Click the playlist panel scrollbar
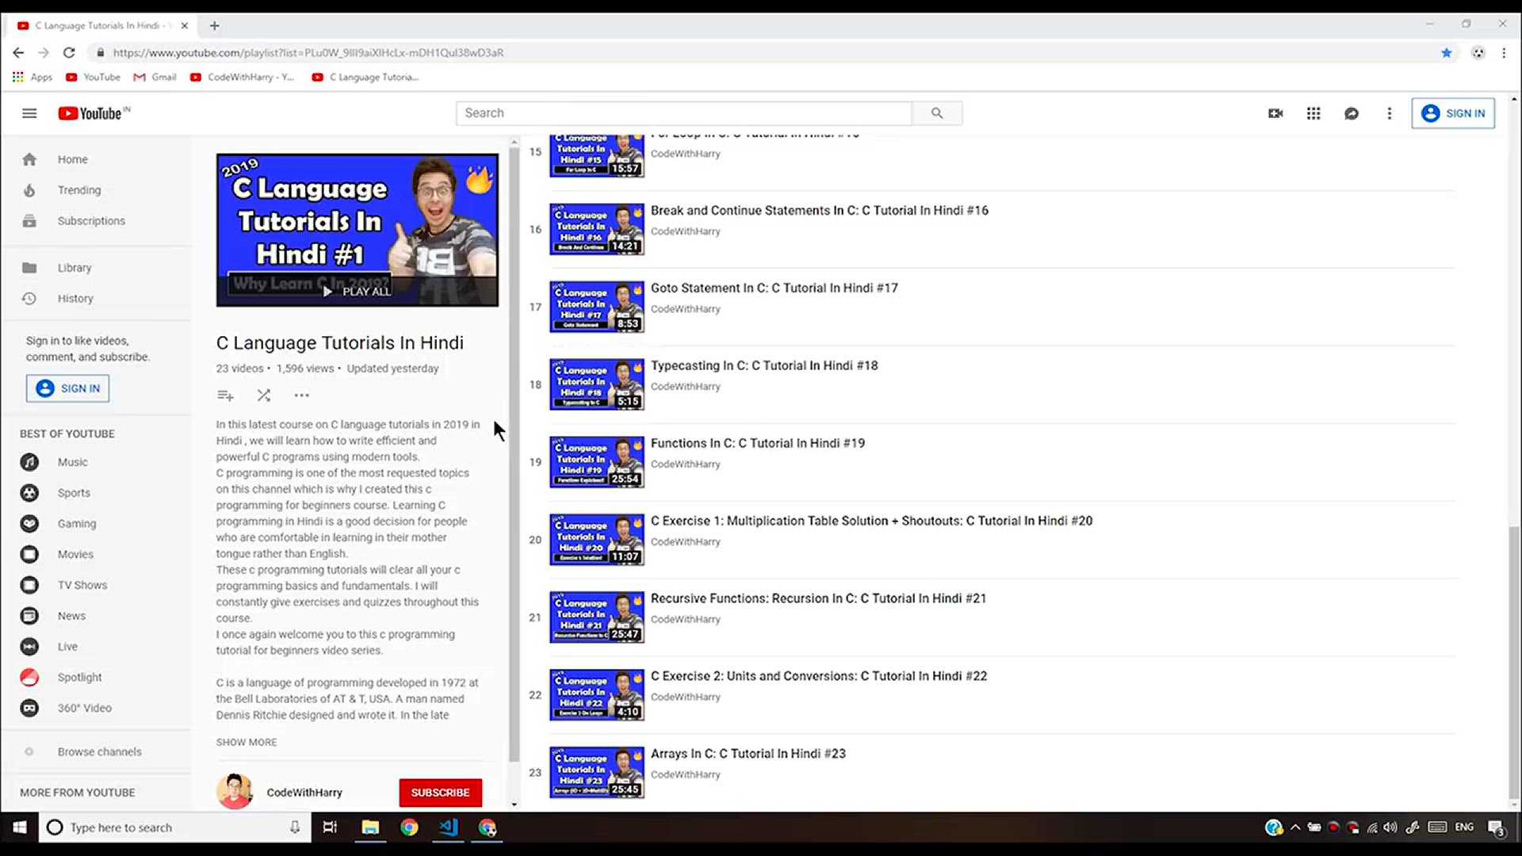Image resolution: width=1522 pixels, height=856 pixels. point(514,456)
